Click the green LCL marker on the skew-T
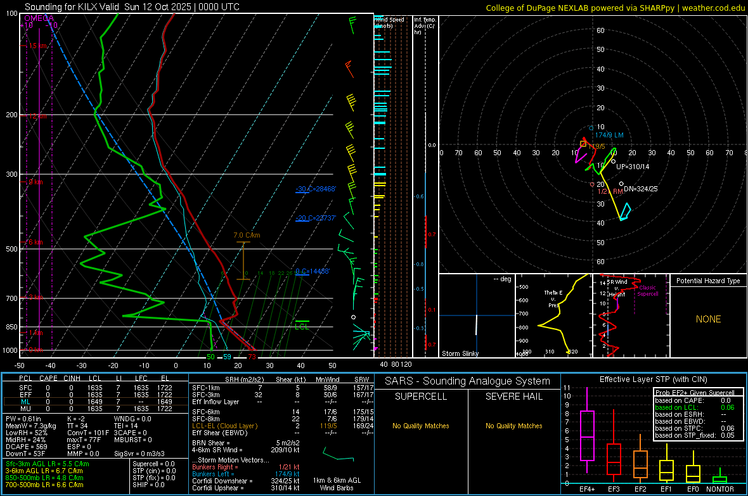Screen dimensions: 748x496 pyautogui.click(x=302, y=325)
